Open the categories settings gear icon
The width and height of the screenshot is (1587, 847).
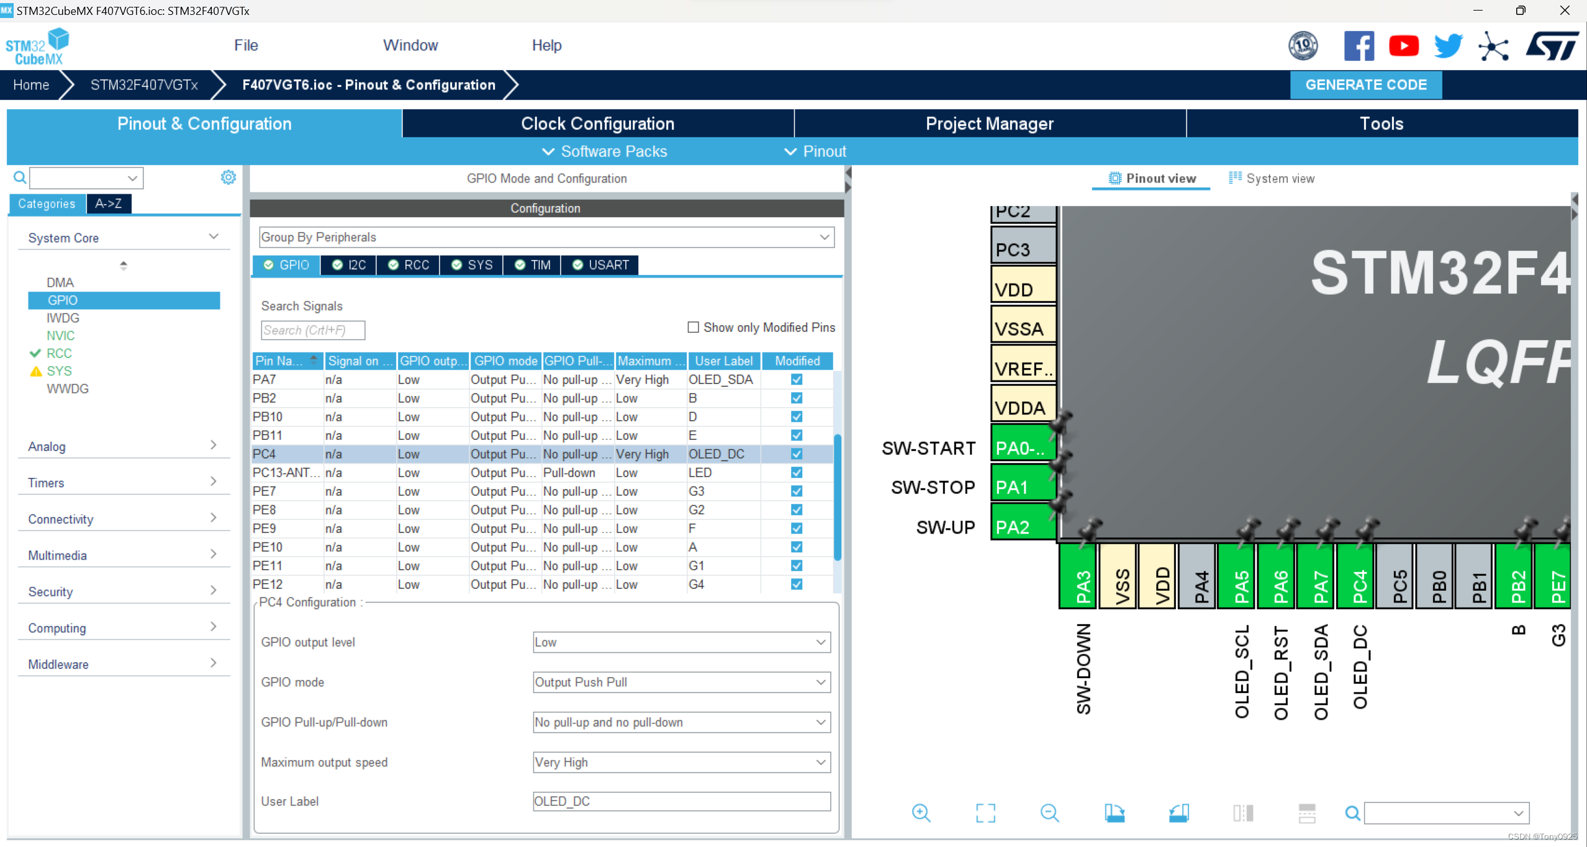[x=228, y=178]
